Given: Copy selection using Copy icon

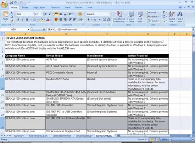Looking at the screenshot, I should [12, 17].
